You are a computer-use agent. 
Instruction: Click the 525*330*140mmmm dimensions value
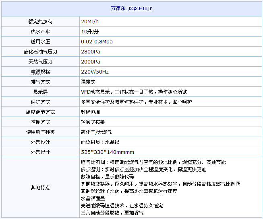(x=108, y=152)
